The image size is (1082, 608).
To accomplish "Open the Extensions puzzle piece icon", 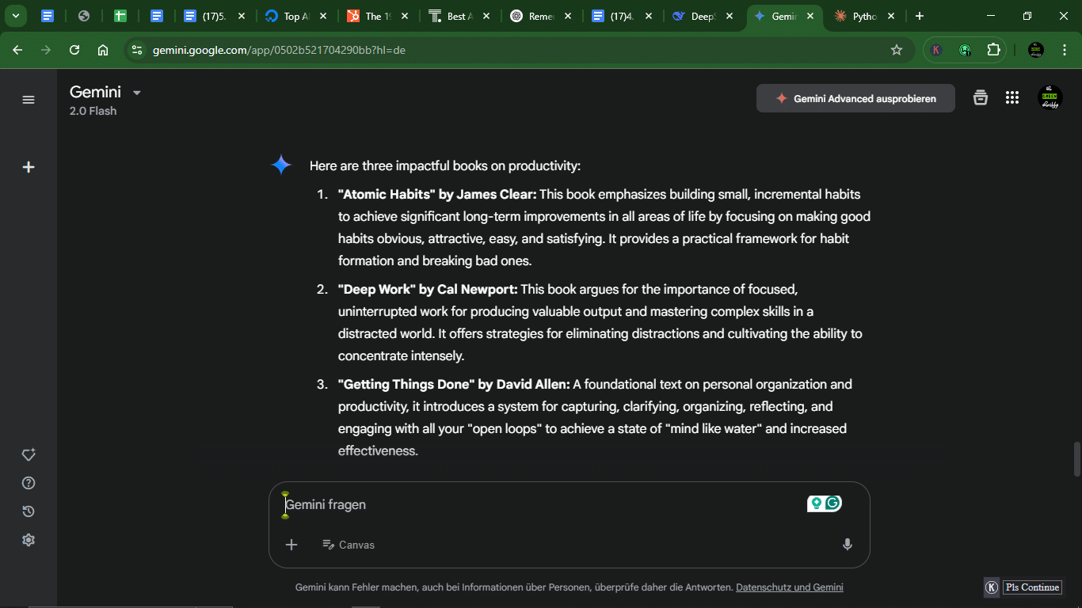I will pos(993,50).
